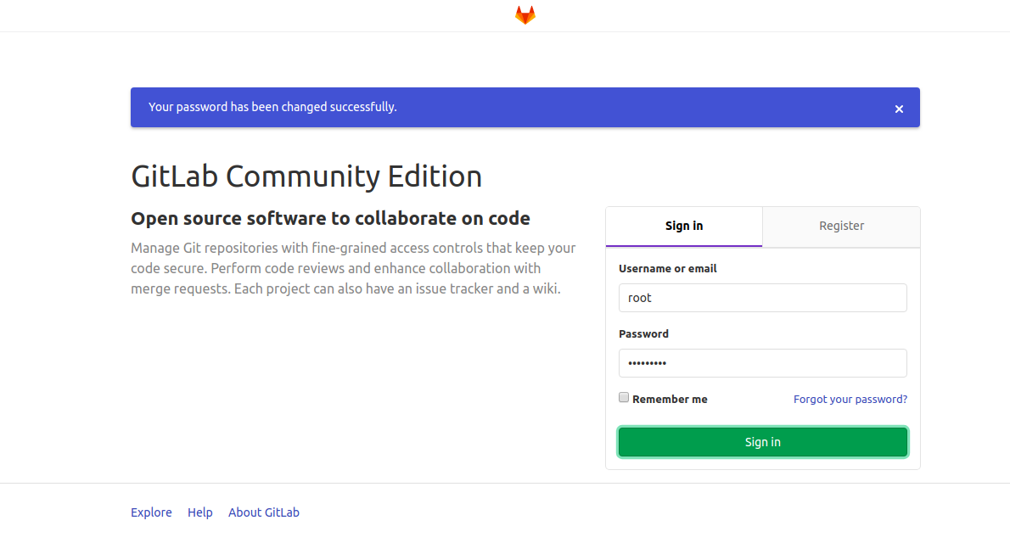
Task: Open the Register tab
Action: click(x=841, y=226)
